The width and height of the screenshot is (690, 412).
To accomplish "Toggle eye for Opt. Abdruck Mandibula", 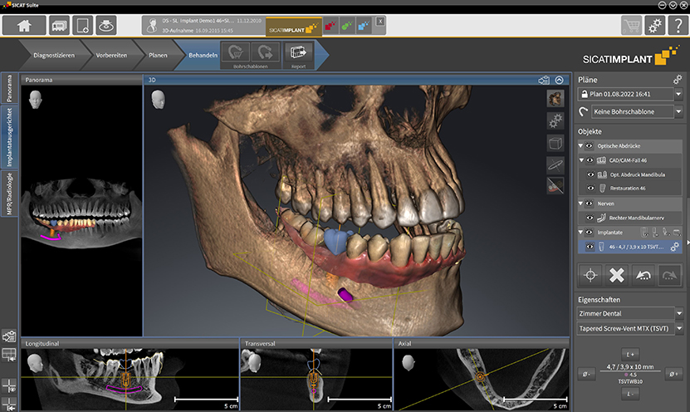I will tap(591, 174).
